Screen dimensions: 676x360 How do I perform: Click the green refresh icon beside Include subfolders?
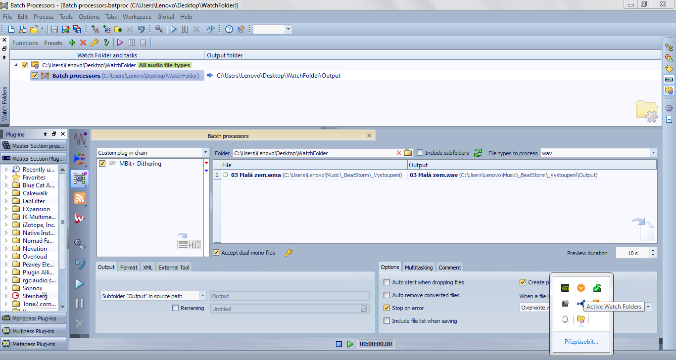(x=478, y=153)
